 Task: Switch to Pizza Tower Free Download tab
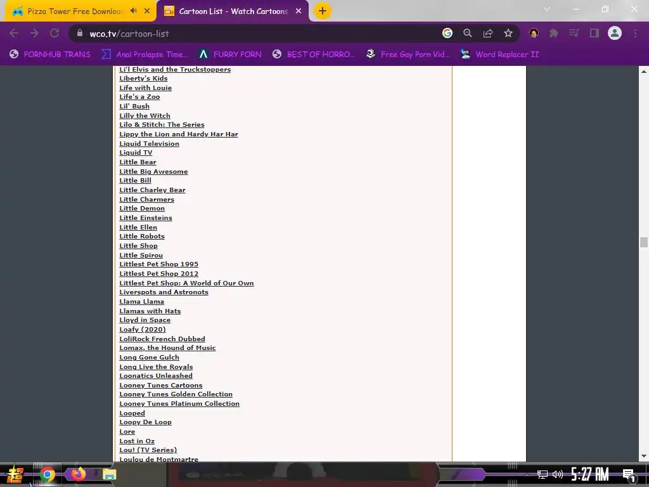coord(75,11)
